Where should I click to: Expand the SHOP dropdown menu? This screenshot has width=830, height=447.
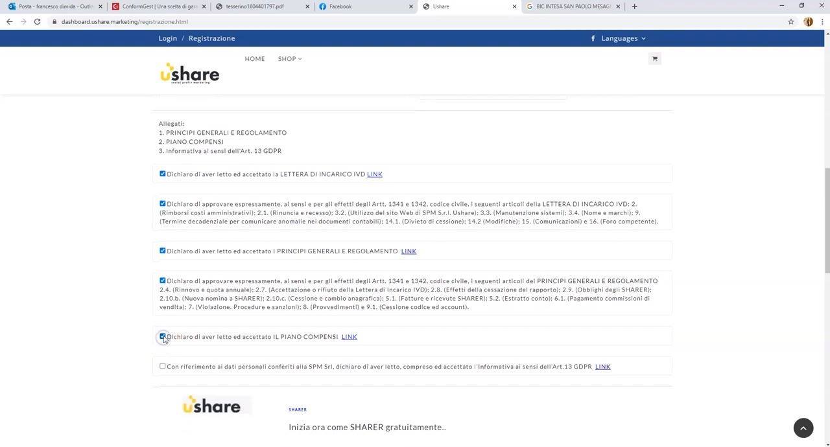pos(290,59)
